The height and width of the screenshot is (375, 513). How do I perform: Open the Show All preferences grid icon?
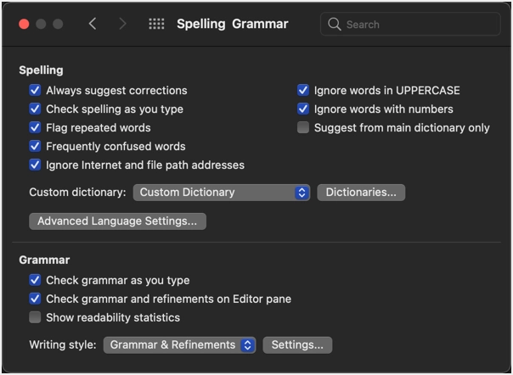point(156,24)
